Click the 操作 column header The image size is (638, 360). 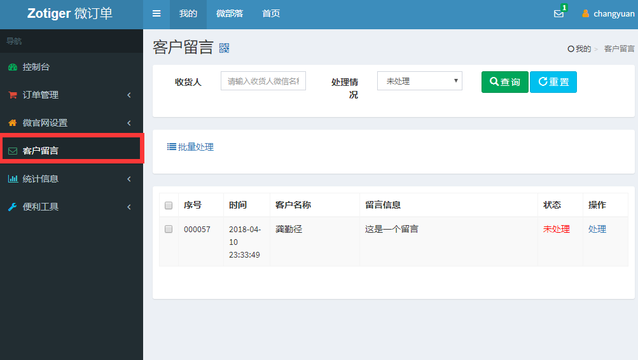tap(597, 205)
